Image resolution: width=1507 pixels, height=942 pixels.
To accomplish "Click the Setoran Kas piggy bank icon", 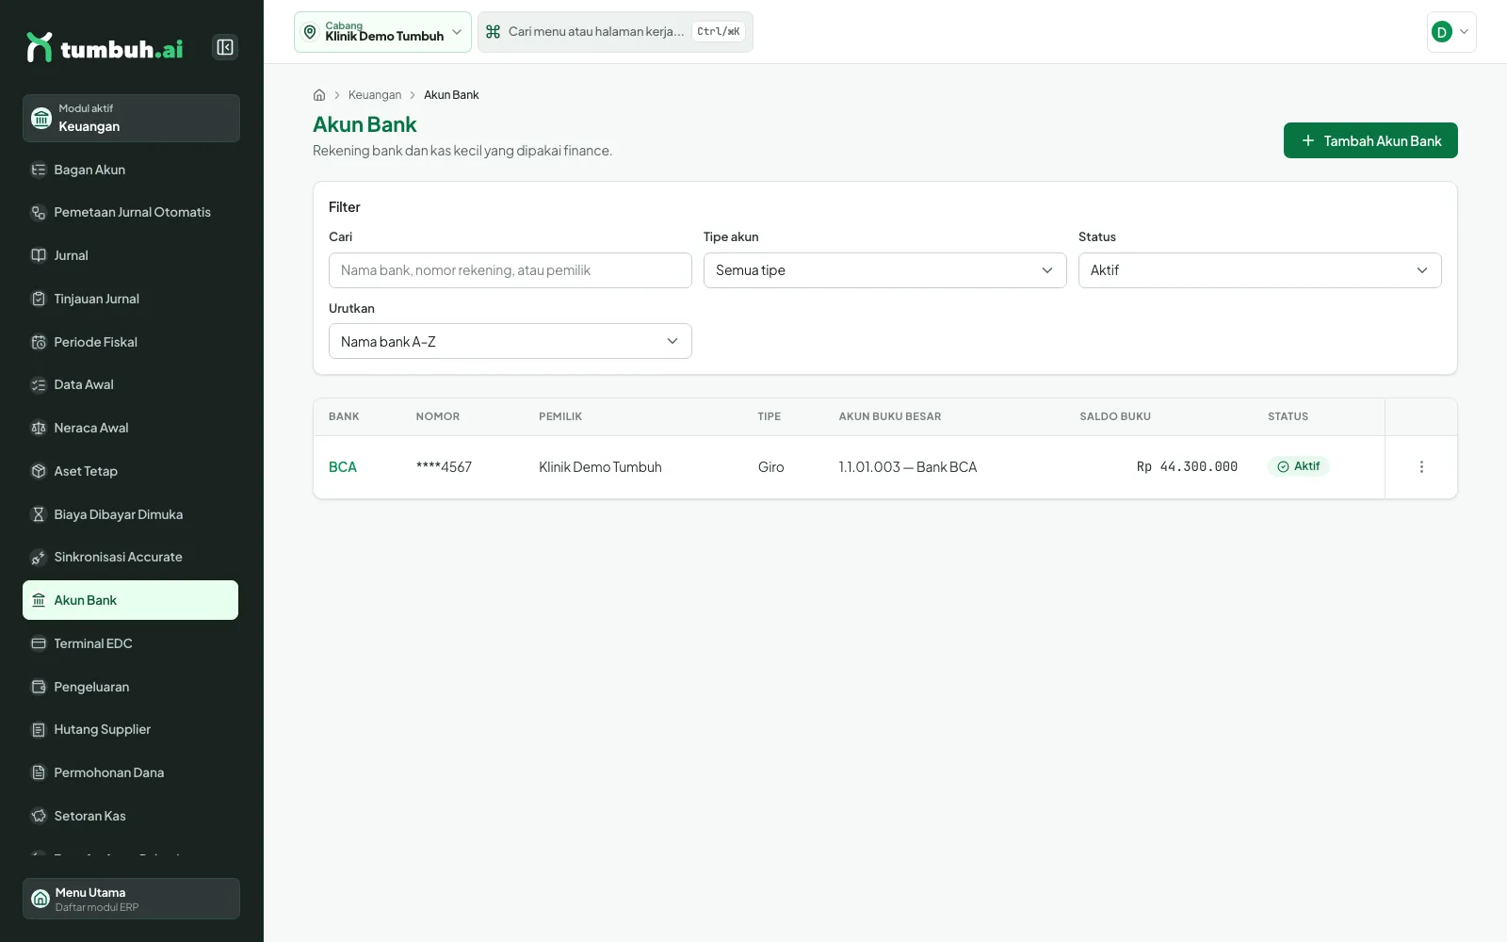I will click(x=39, y=816).
